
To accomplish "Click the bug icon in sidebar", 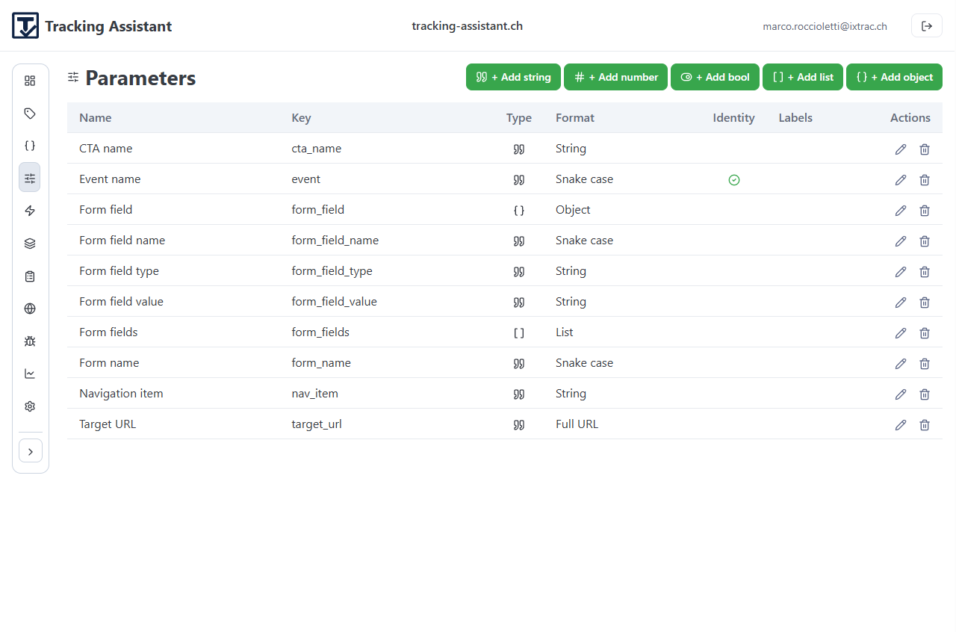I will coord(30,341).
